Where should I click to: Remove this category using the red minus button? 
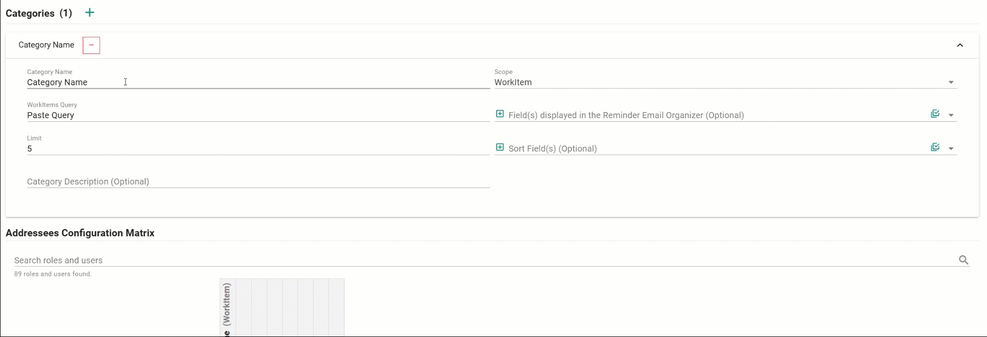[x=91, y=45]
